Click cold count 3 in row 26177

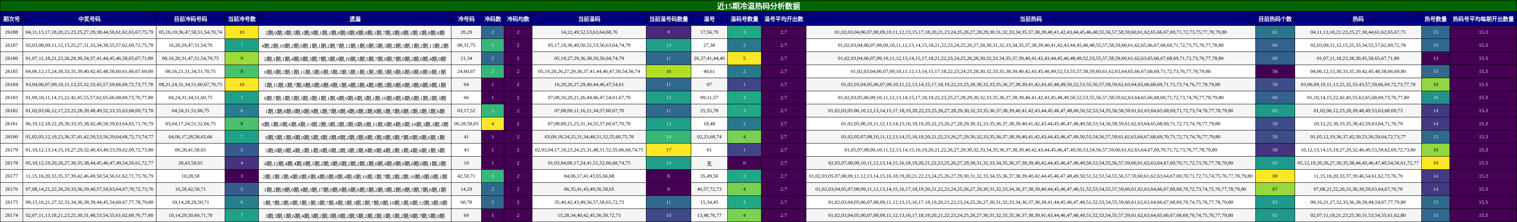pyautogui.click(x=241, y=176)
